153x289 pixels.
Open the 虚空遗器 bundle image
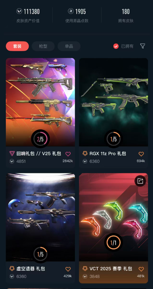click(40, 217)
